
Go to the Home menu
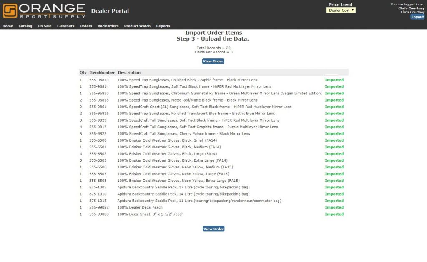coord(8,26)
